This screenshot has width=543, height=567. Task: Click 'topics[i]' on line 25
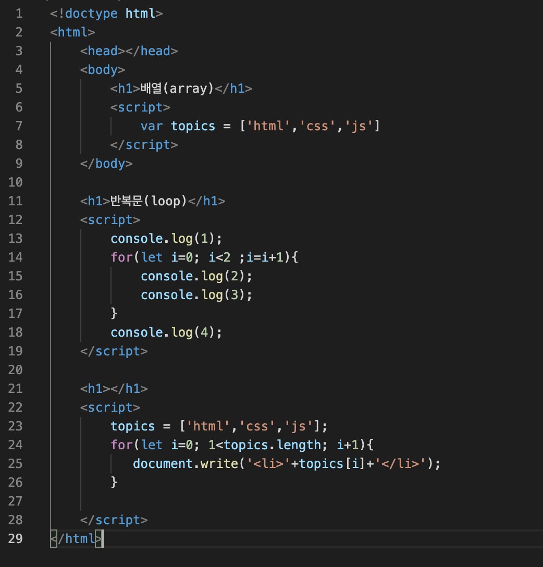click(332, 464)
